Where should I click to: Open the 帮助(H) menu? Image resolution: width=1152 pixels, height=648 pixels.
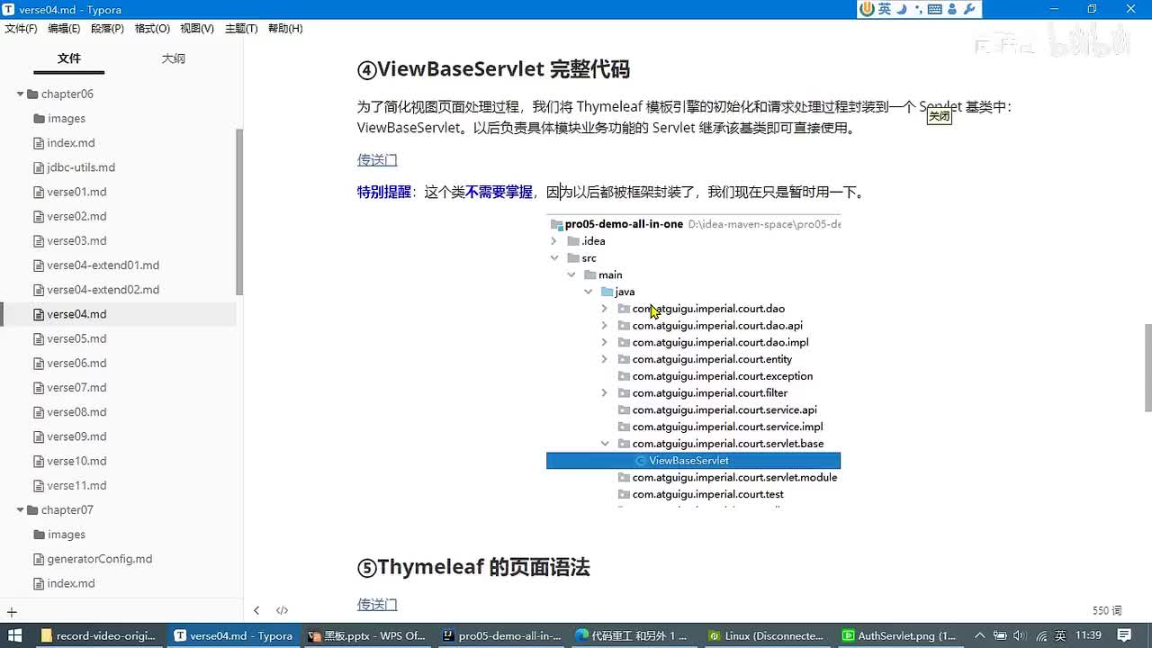click(x=285, y=29)
